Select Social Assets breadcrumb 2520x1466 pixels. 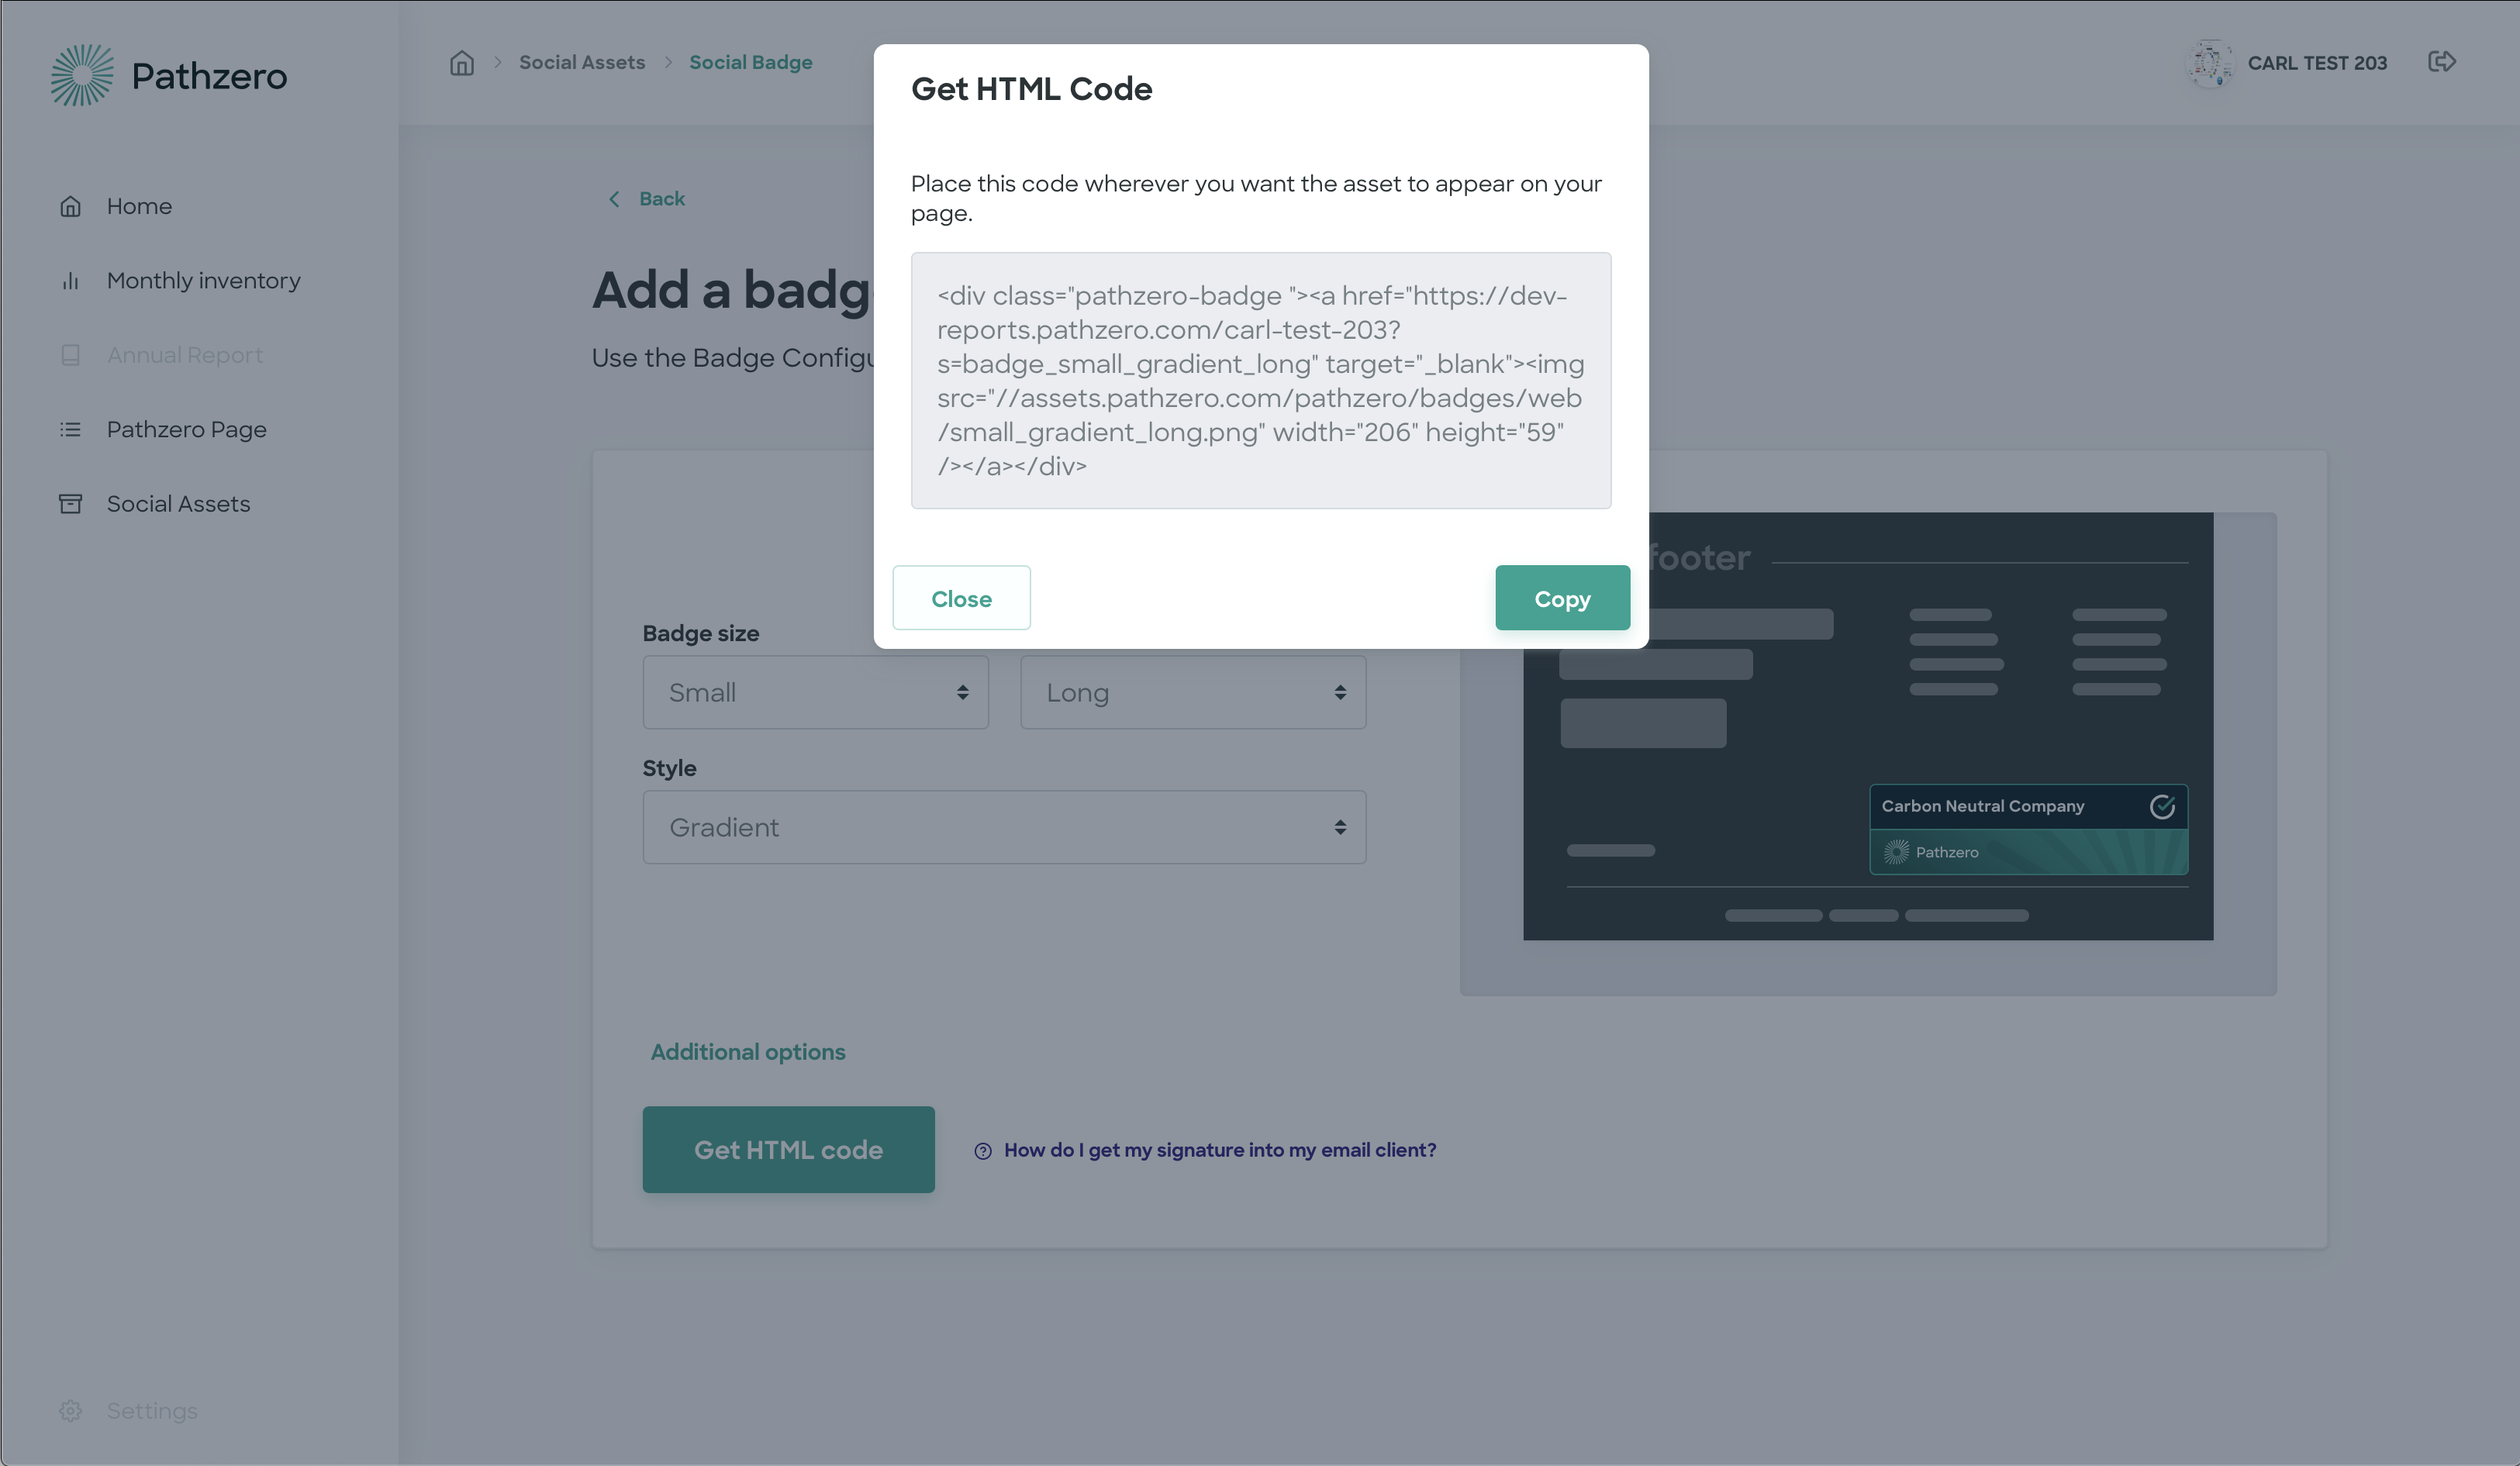(582, 62)
